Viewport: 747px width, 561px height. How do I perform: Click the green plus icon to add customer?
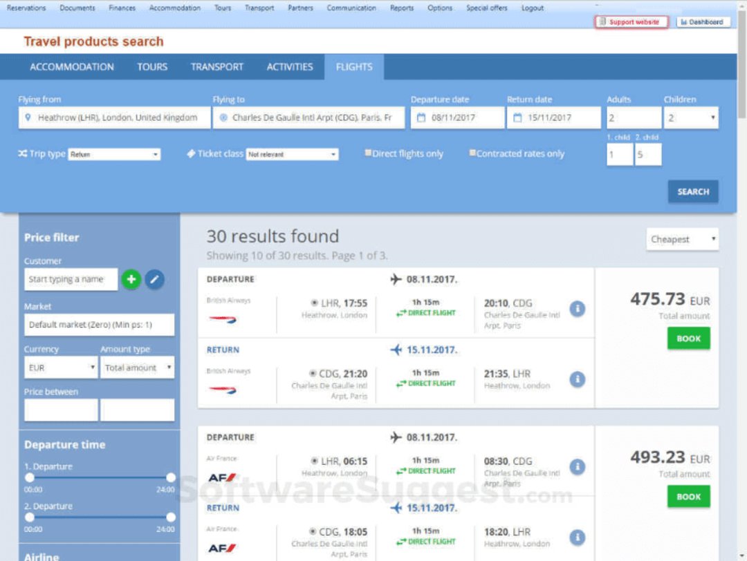point(131,279)
